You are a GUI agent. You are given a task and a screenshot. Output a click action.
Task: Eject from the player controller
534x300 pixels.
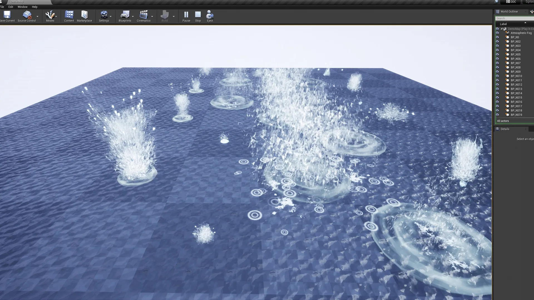[x=210, y=15]
